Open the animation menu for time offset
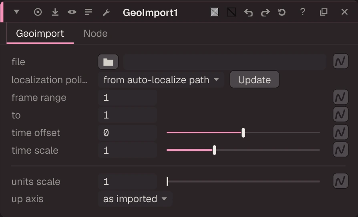 point(340,132)
